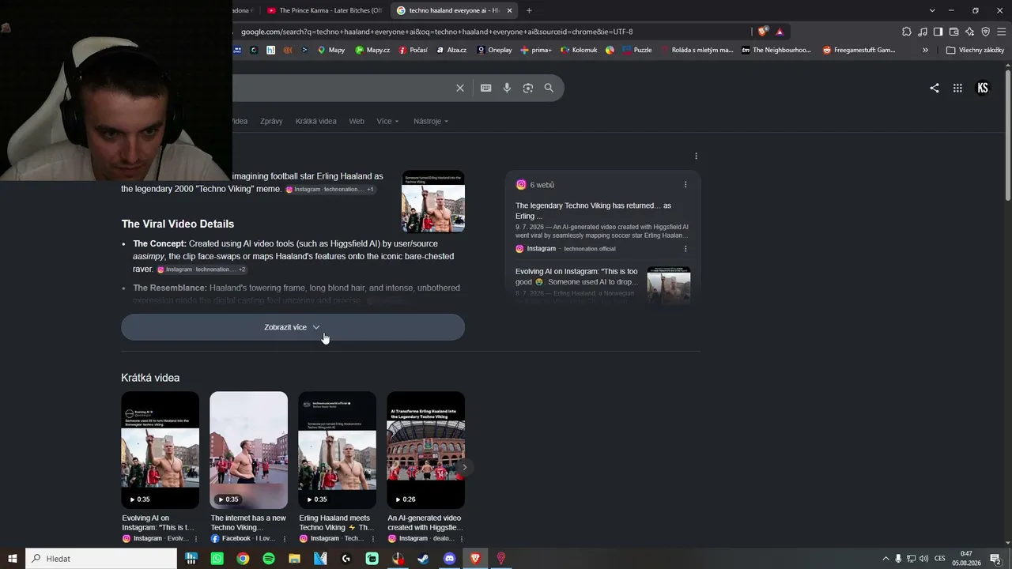Viewport: 1012px width, 569px height.
Task: Open the Všechny záložky bookmarks folder
Action: pos(975,50)
